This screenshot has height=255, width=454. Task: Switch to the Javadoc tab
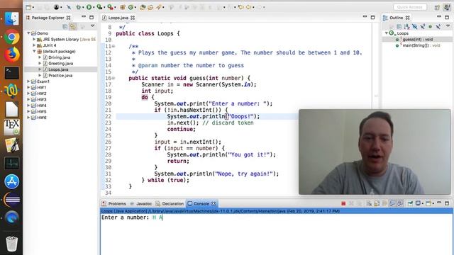tap(141, 203)
